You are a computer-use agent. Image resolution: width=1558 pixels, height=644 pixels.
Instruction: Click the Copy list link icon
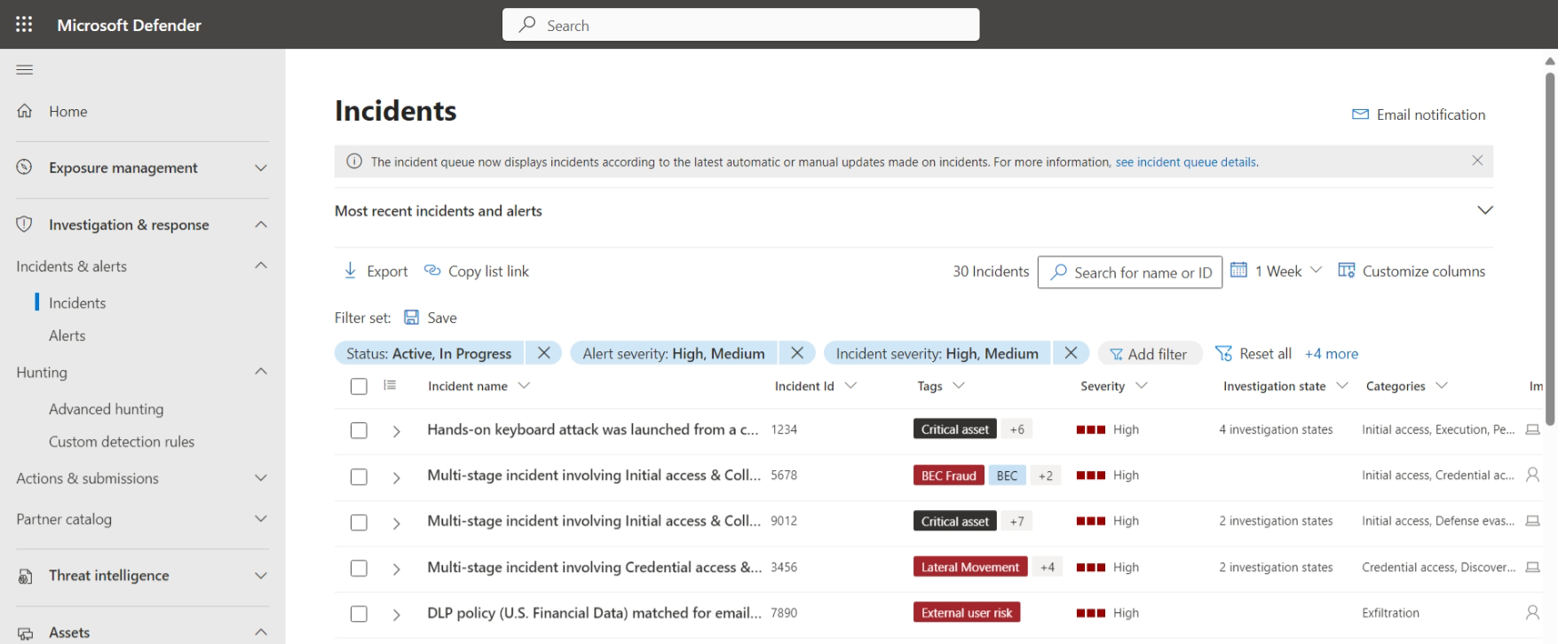(432, 271)
